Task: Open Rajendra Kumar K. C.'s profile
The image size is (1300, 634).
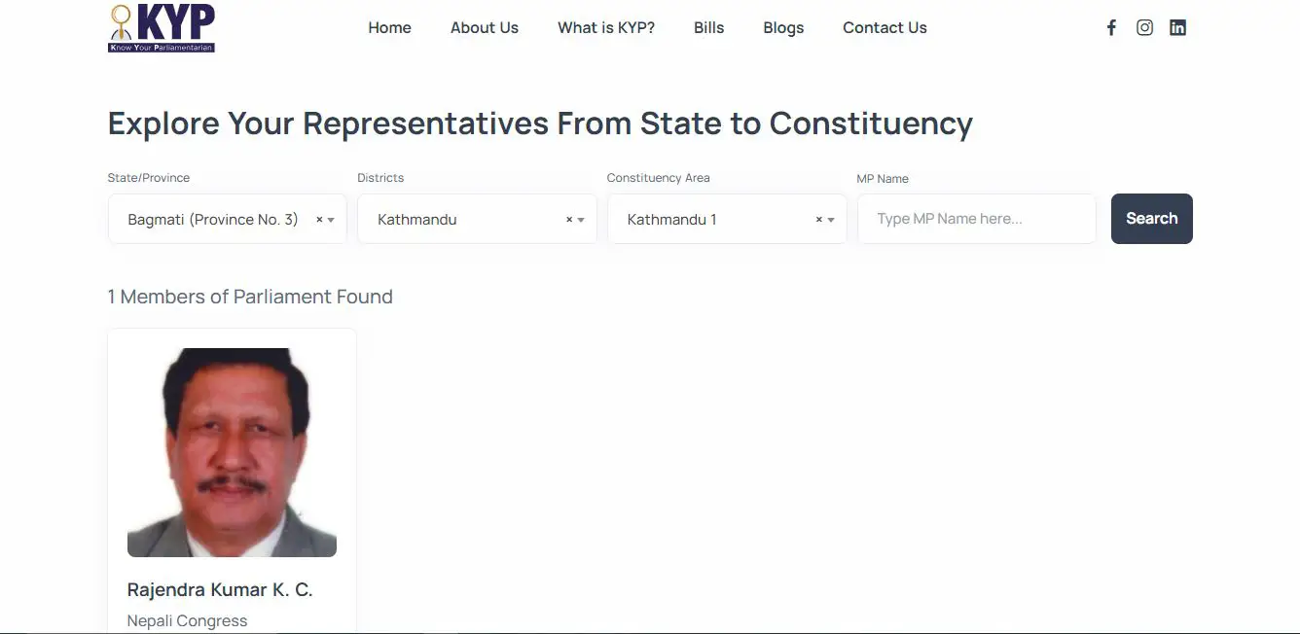Action: [x=219, y=589]
